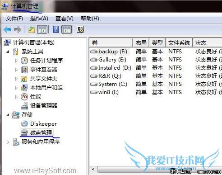Open the 帮助(H) menu
Image resolution: width=222 pixels, height=175 pixels.
pyautogui.click(x=90, y=19)
